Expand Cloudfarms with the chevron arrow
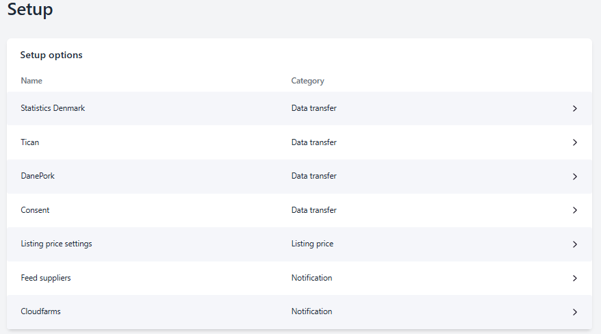 click(574, 312)
